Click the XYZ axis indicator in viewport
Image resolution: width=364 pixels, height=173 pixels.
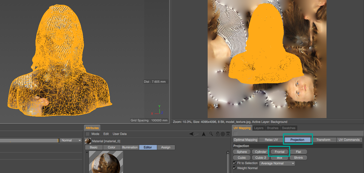(x=157, y=110)
